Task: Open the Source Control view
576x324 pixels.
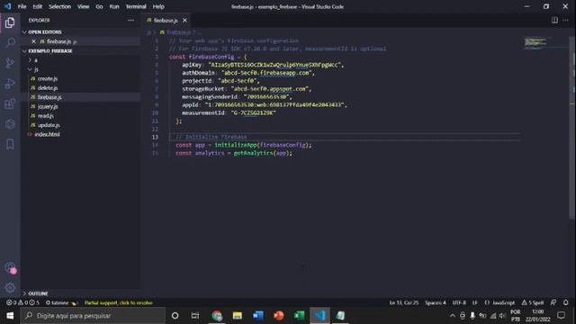Action: pos(10,63)
